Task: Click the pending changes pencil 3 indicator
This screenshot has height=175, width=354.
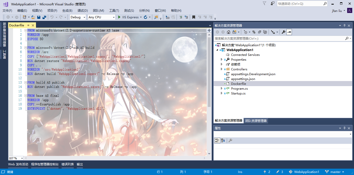Action: [x=280, y=172]
